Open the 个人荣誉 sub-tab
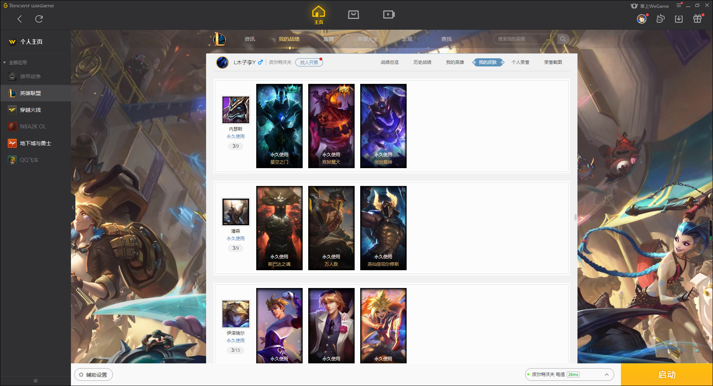Image resolution: width=713 pixels, height=386 pixels. 520,62
